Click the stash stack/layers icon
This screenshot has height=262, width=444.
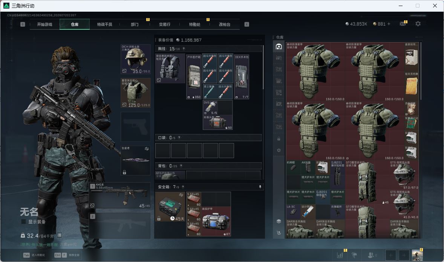coord(279,221)
